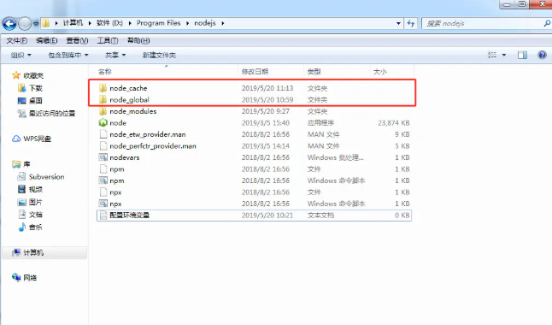Open WPS网盘 cloud icon in sidebar
552x325 pixels.
click(16, 139)
